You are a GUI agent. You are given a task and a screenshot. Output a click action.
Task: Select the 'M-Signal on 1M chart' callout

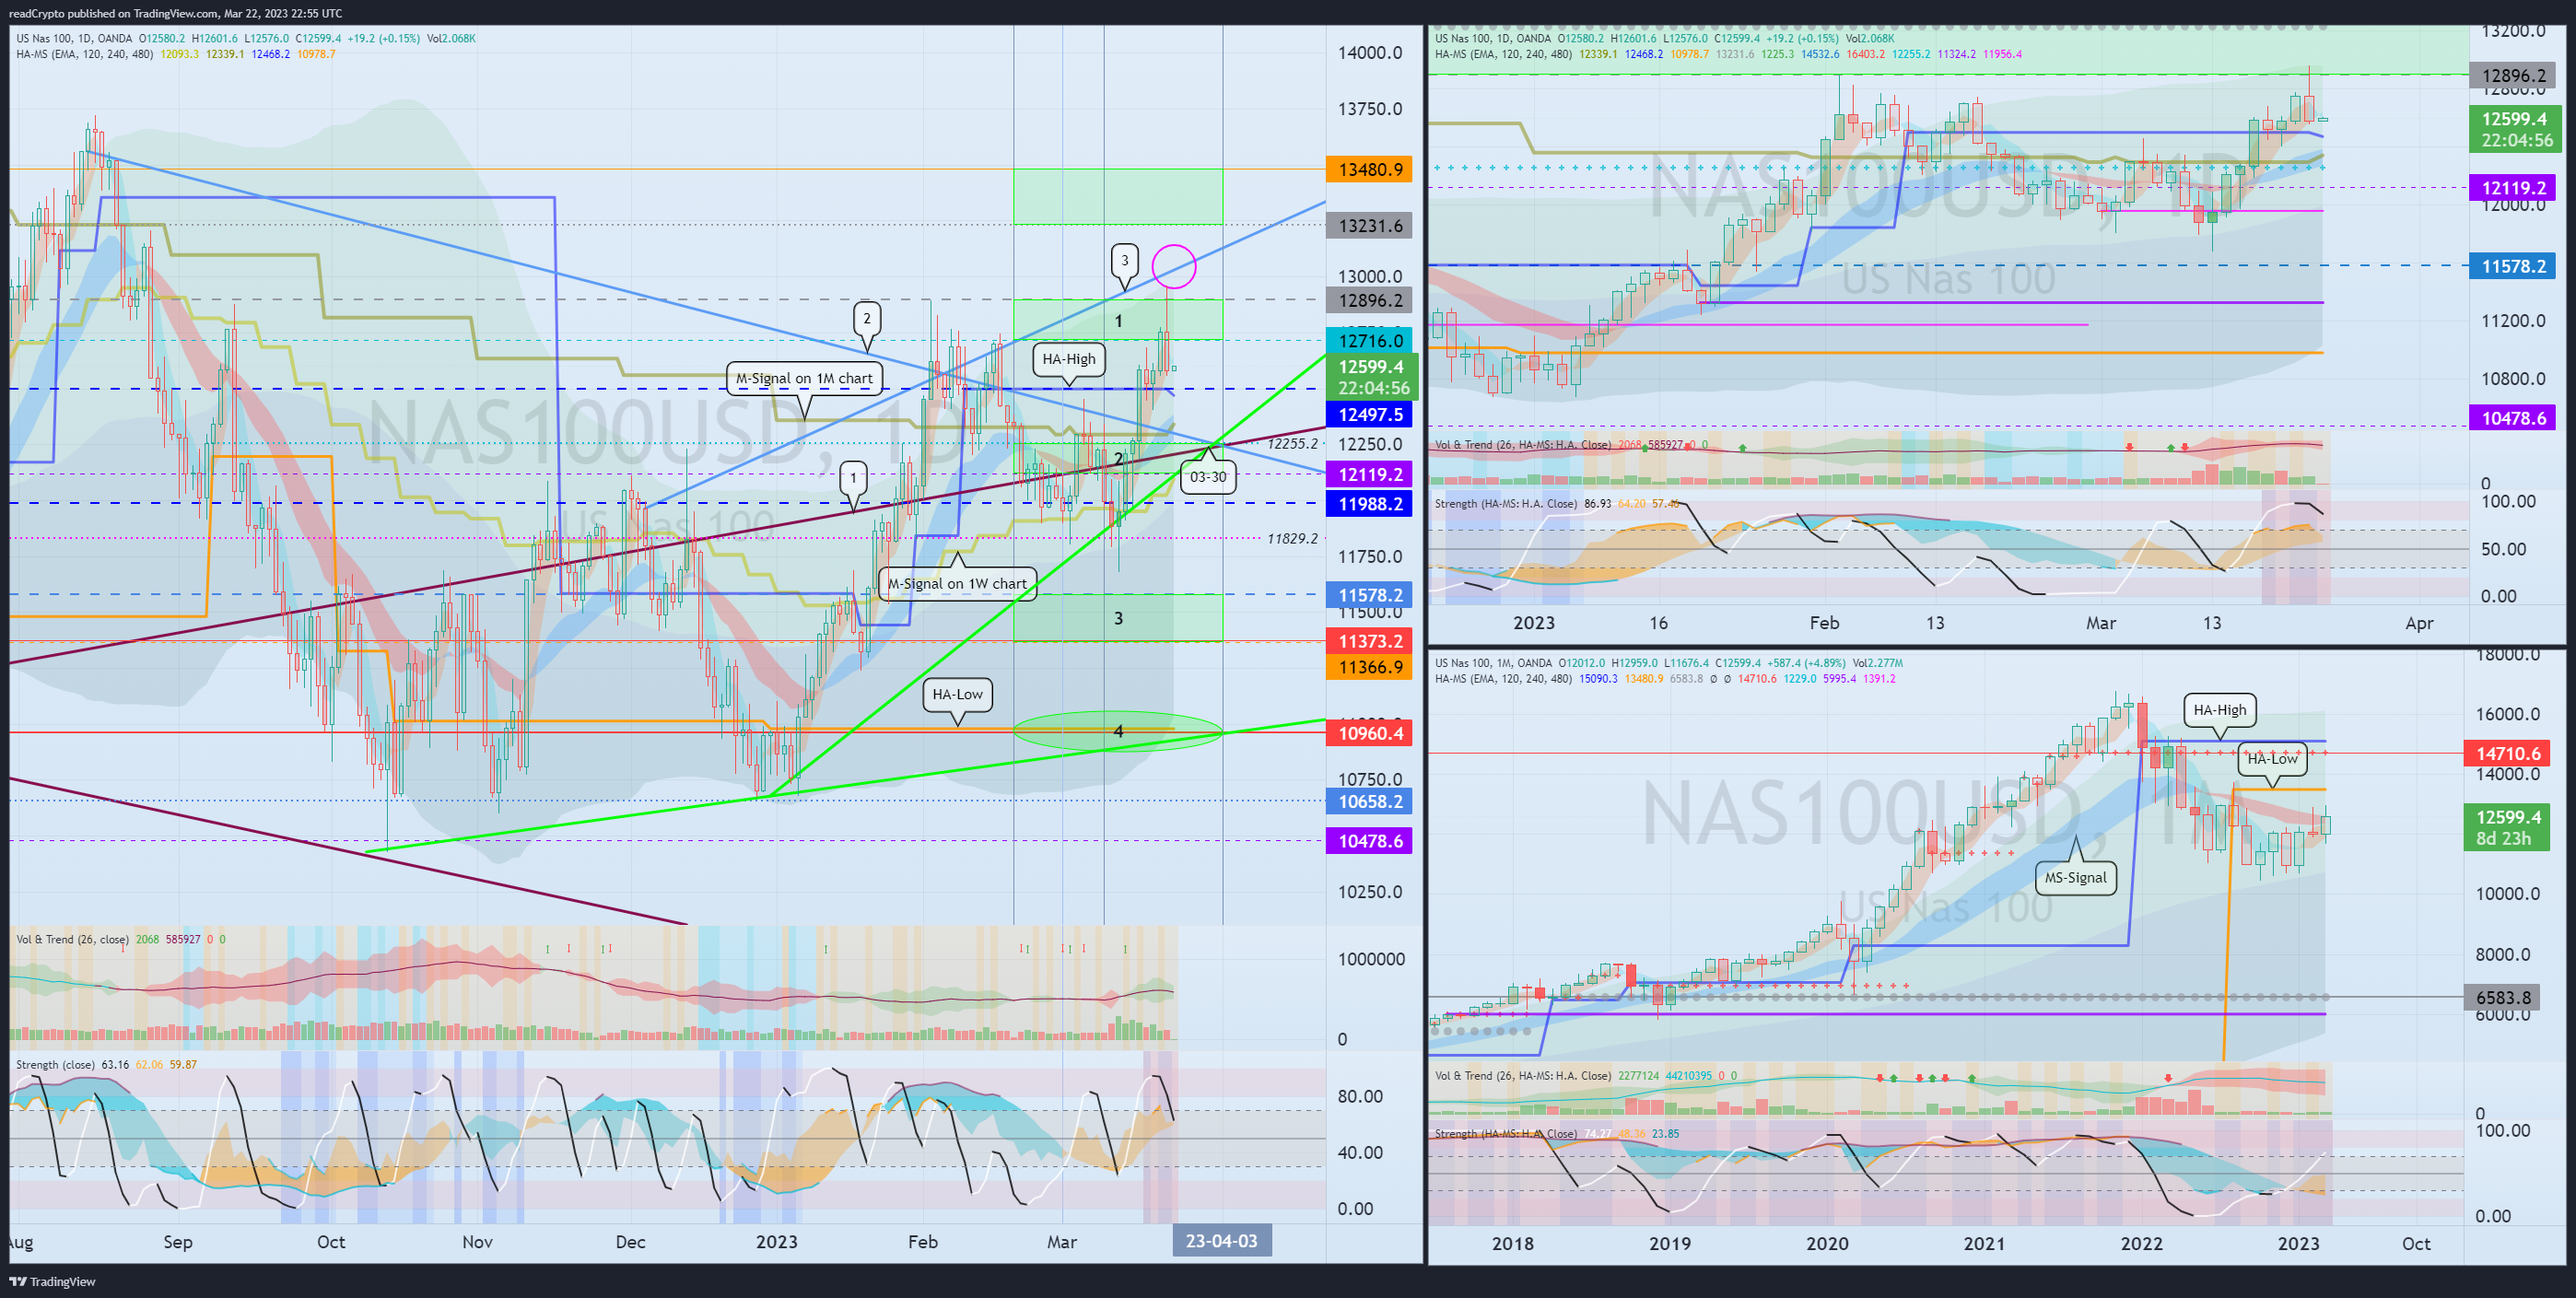tap(804, 378)
